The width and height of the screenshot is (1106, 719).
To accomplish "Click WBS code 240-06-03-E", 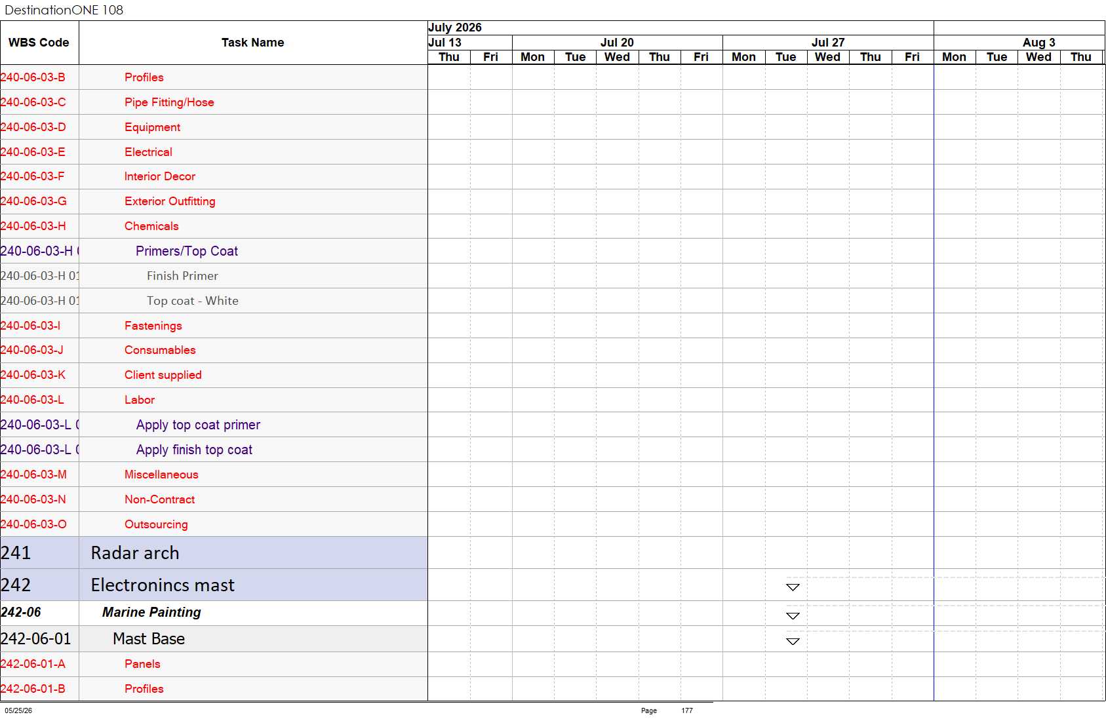I will [33, 152].
